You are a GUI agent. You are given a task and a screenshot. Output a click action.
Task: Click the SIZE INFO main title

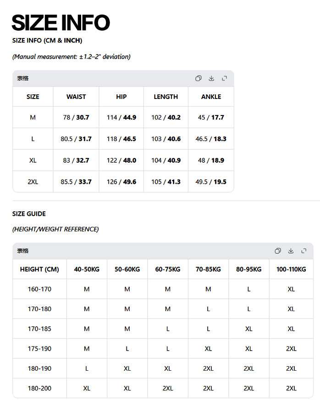(61, 23)
